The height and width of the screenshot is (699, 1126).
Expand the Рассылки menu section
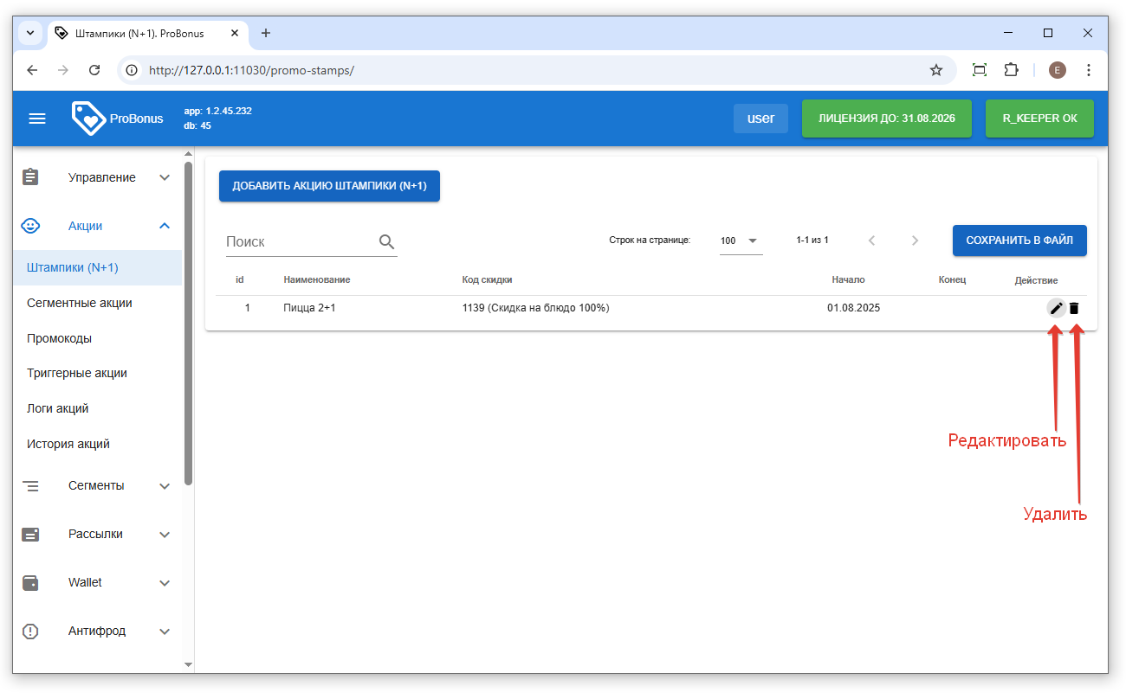(x=165, y=535)
